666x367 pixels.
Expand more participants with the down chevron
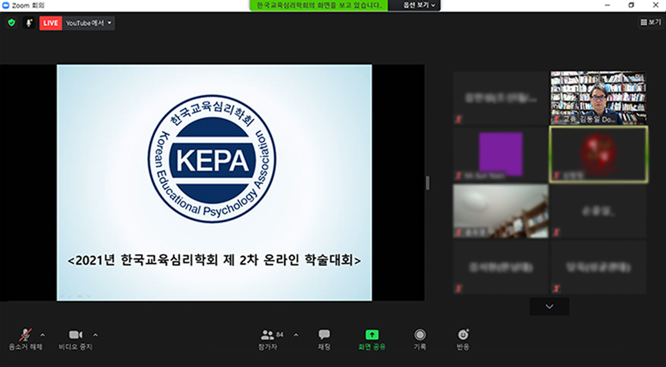(549, 306)
